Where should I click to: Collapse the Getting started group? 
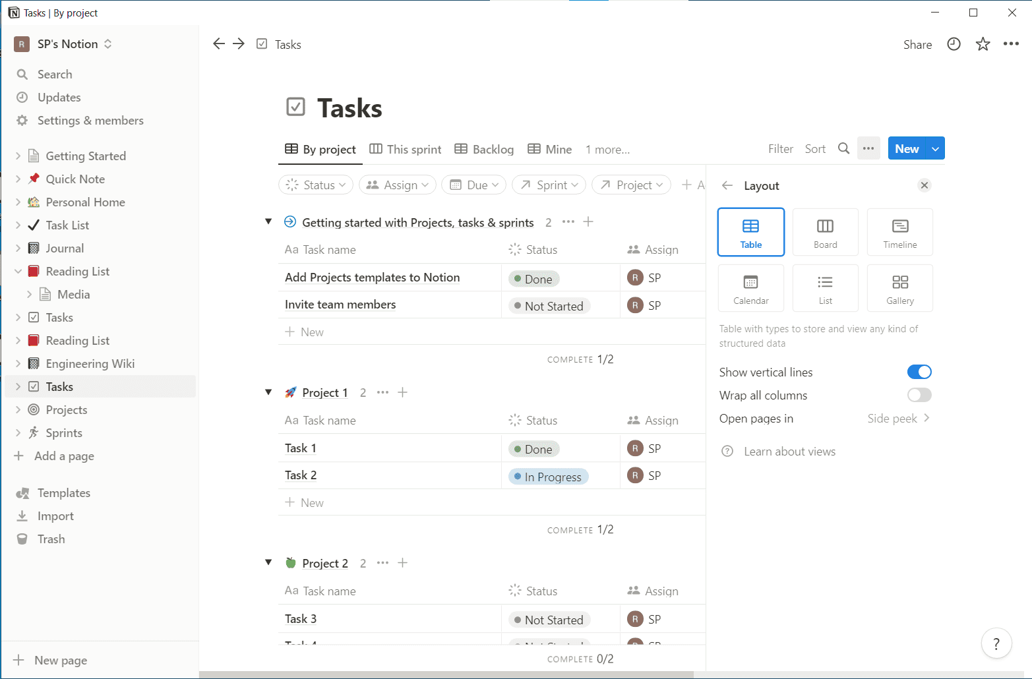coord(268,221)
